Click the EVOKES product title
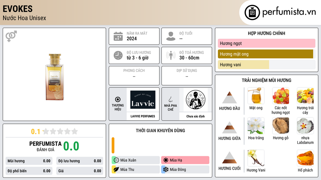This screenshot has width=321, height=180. (18, 9)
